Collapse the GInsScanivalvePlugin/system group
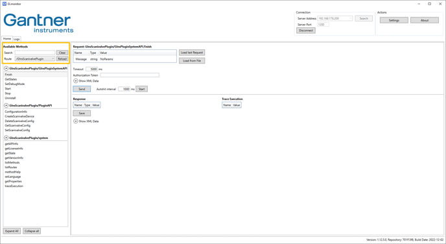This screenshot has height=244, width=446. (x=6, y=138)
